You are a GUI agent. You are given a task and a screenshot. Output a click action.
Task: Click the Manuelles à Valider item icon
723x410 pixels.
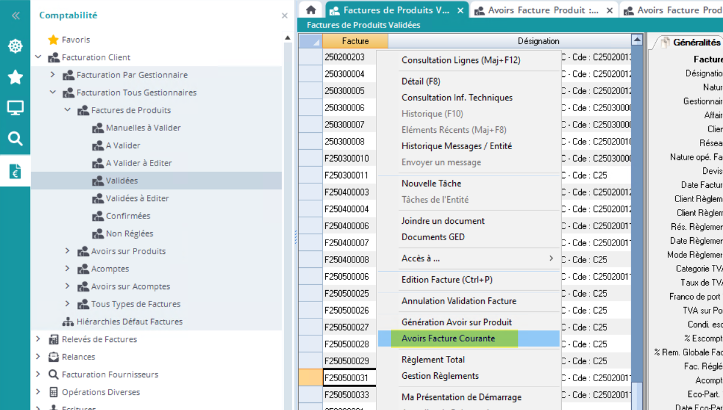(x=98, y=127)
